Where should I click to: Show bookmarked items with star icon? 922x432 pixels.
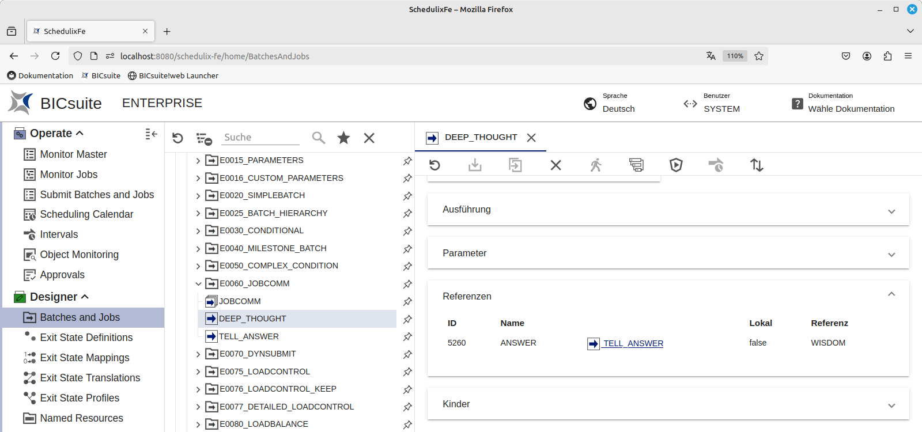pos(343,138)
